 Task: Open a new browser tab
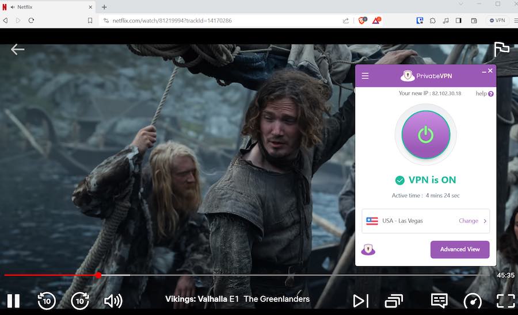point(104,7)
